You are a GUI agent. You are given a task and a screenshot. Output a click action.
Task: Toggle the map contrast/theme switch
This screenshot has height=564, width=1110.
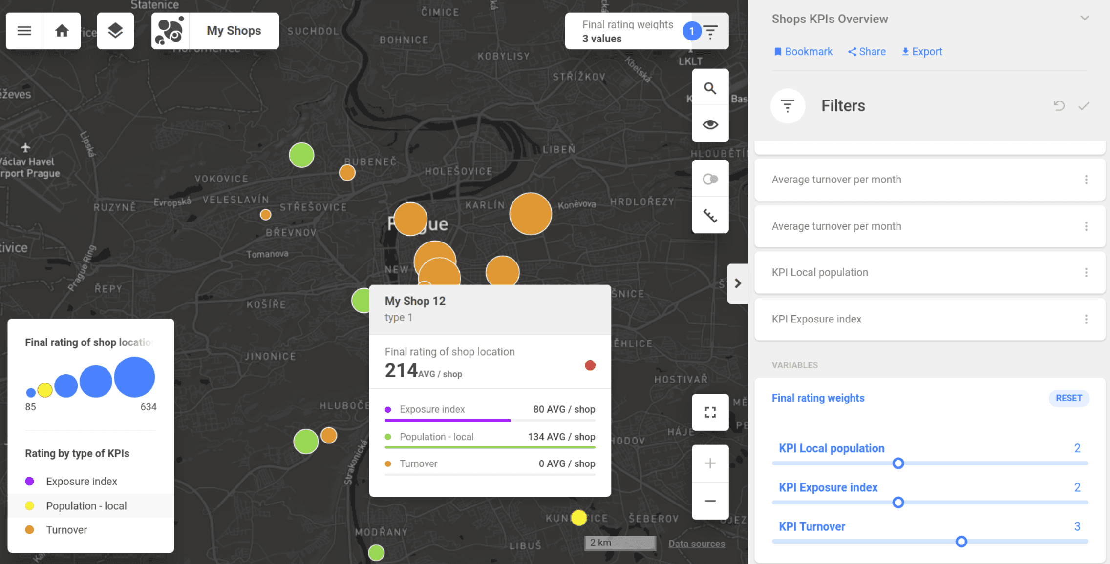click(x=710, y=179)
